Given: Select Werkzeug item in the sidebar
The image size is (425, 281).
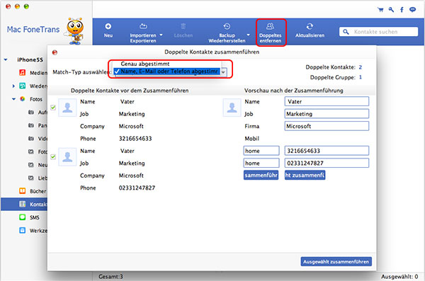Looking at the screenshot, I should tap(33, 231).
